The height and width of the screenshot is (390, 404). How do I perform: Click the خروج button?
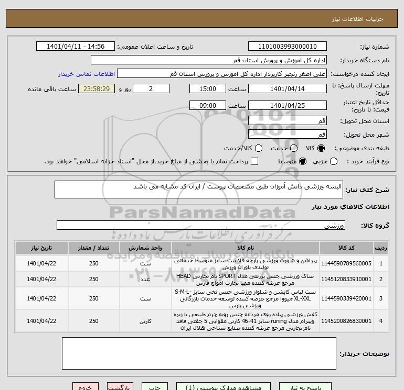coord(86,386)
